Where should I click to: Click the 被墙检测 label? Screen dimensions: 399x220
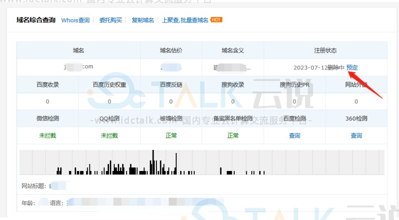tap(171, 118)
